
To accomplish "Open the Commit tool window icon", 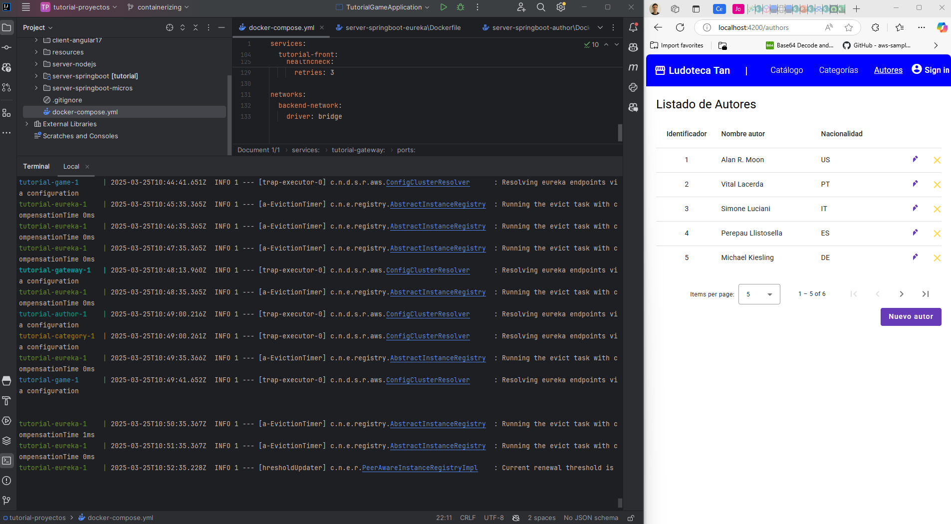I will coord(7,47).
